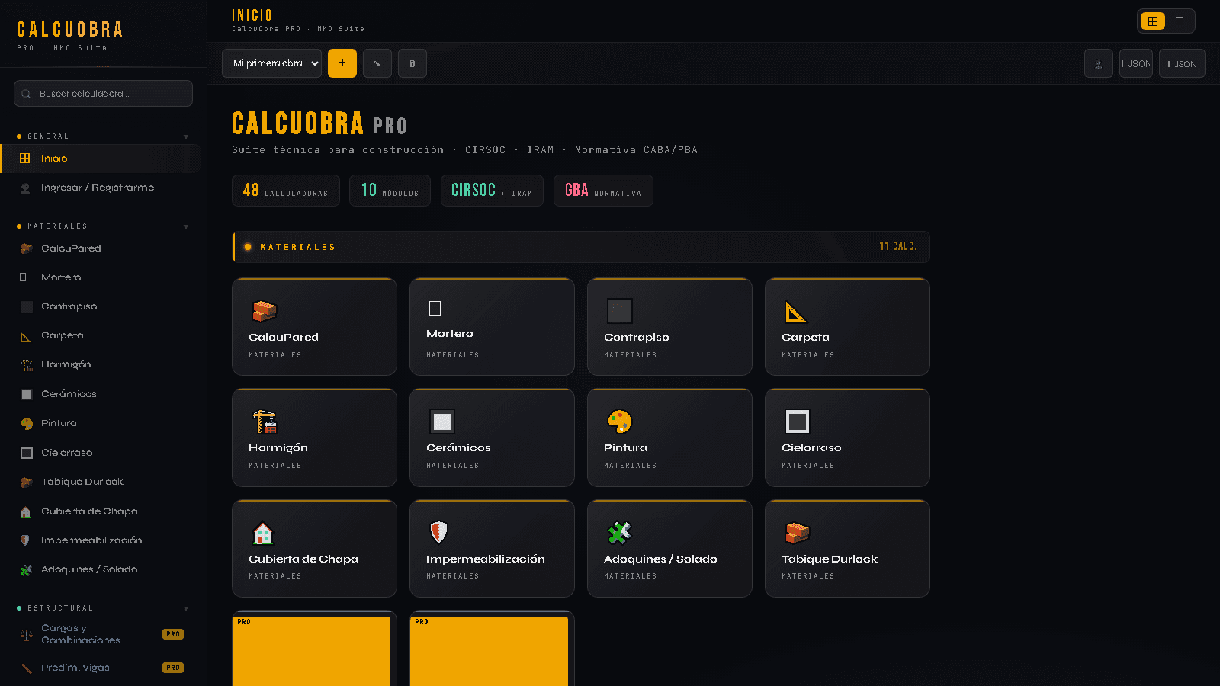This screenshot has height=686, width=1220.
Task: Click the Hormigón crane card icon
Action: 265,422
